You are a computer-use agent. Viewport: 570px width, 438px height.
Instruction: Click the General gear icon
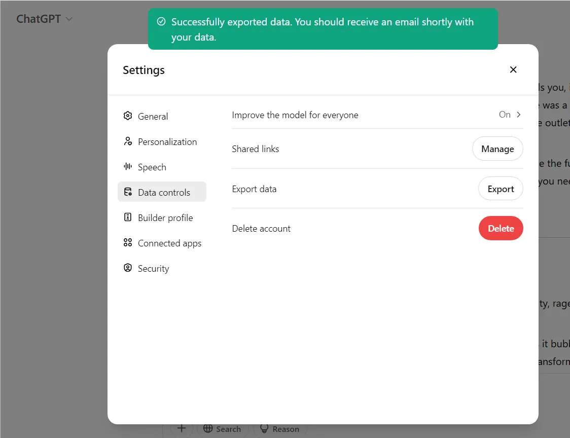pyautogui.click(x=128, y=116)
